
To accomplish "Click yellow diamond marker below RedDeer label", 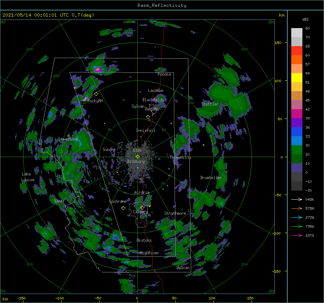I will (148, 117).
